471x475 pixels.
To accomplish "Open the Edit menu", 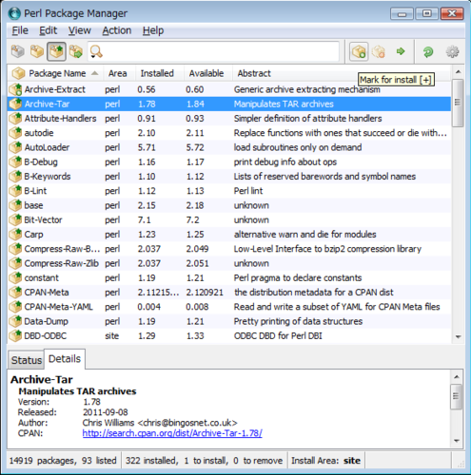I will pyautogui.click(x=48, y=30).
